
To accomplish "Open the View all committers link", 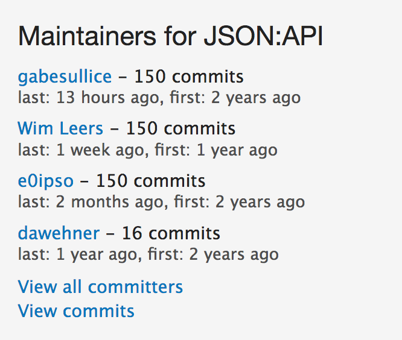I will tap(100, 286).
